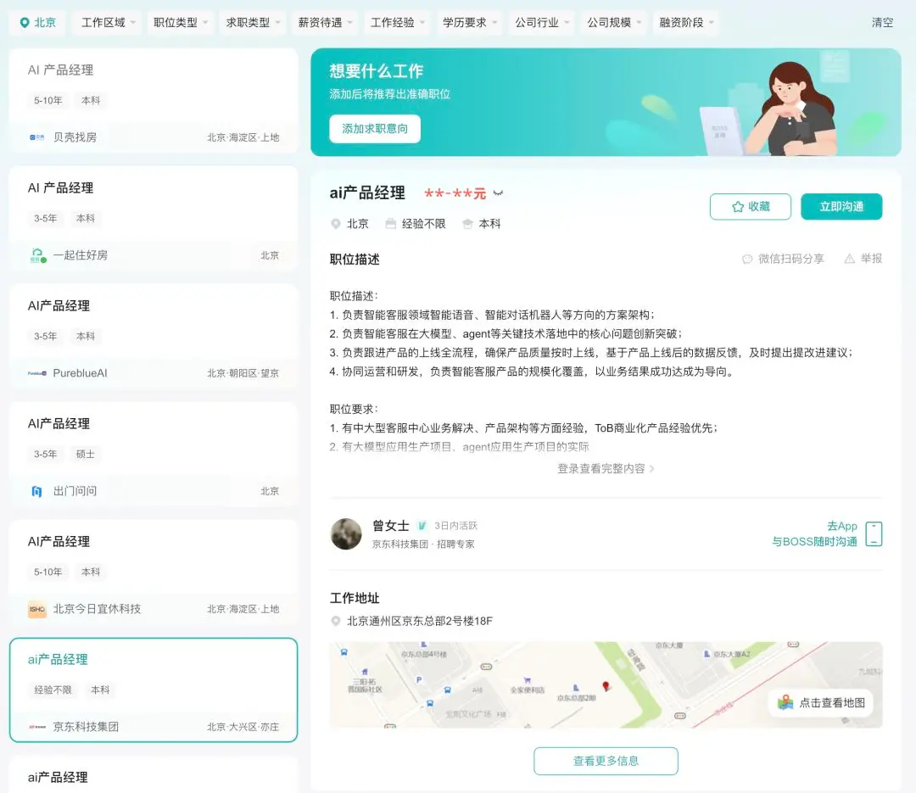Click the red map marker pin

click(x=606, y=686)
